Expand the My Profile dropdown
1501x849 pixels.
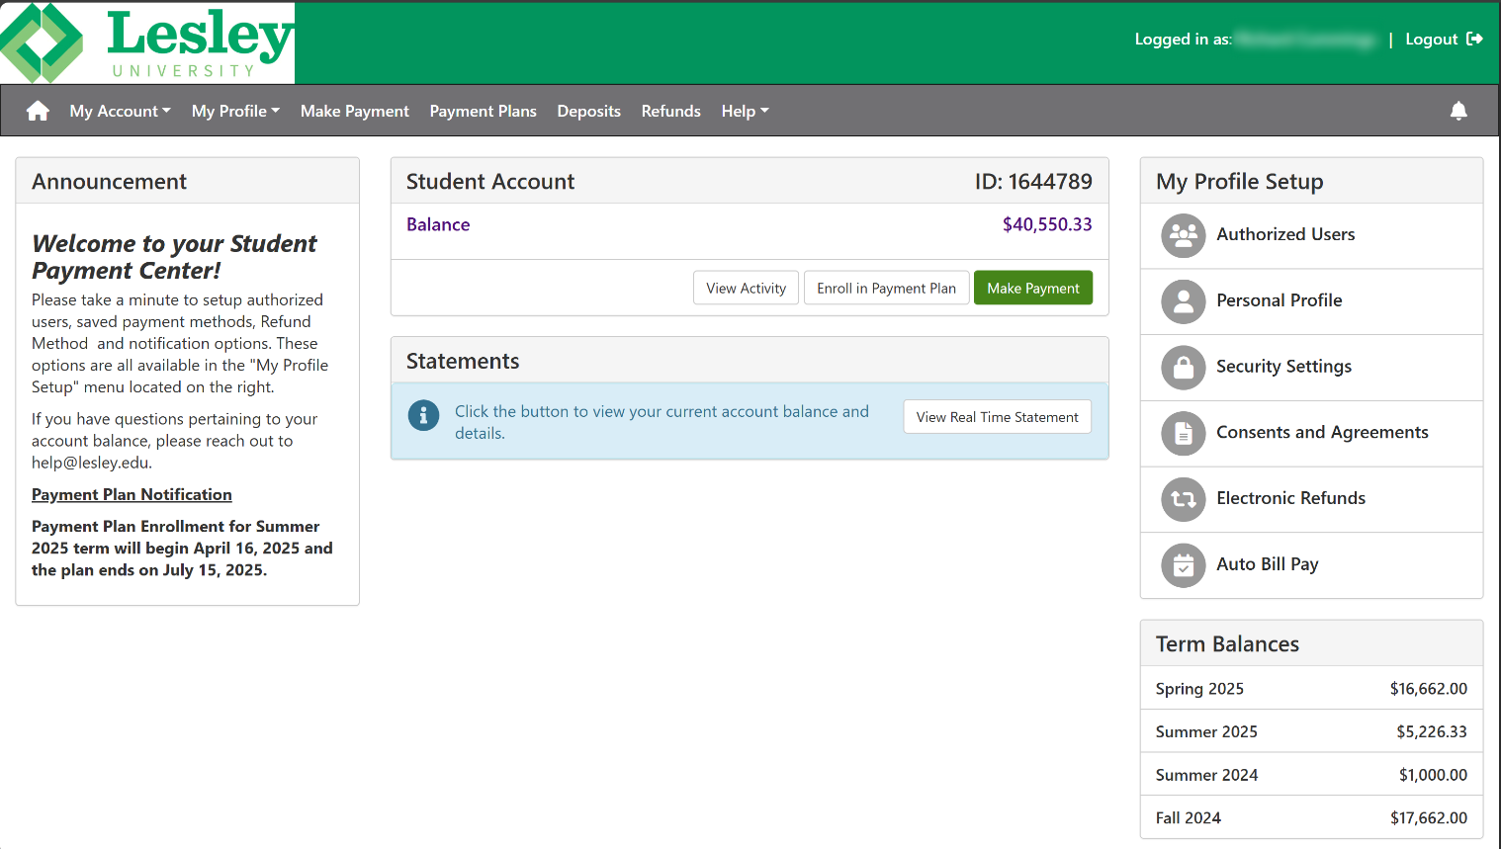(235, 111)
